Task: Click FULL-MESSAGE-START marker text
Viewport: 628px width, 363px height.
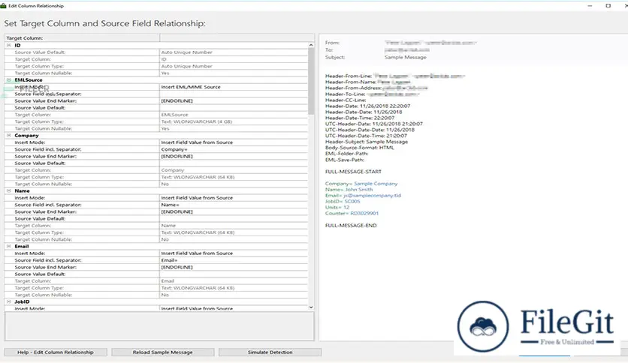Action: [353, 172]
